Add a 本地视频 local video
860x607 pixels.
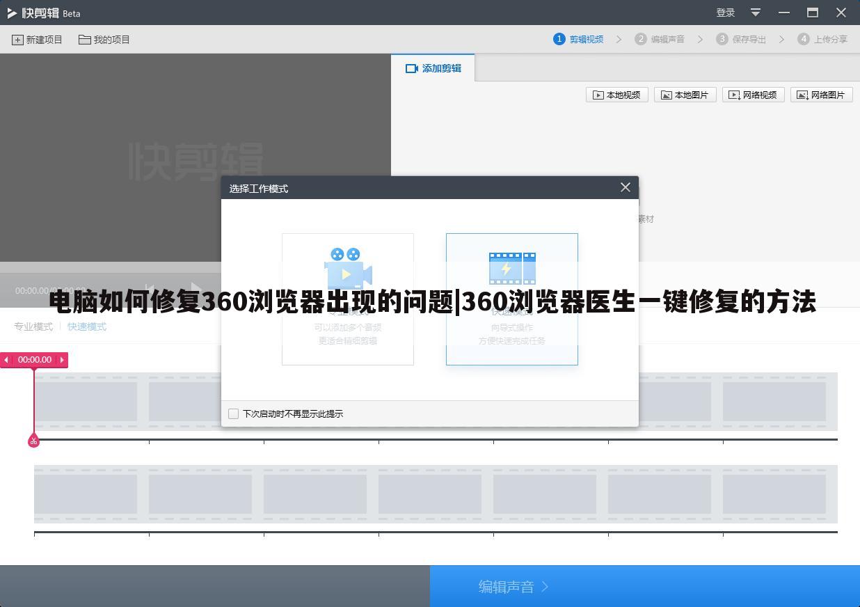tap(617, 95)
